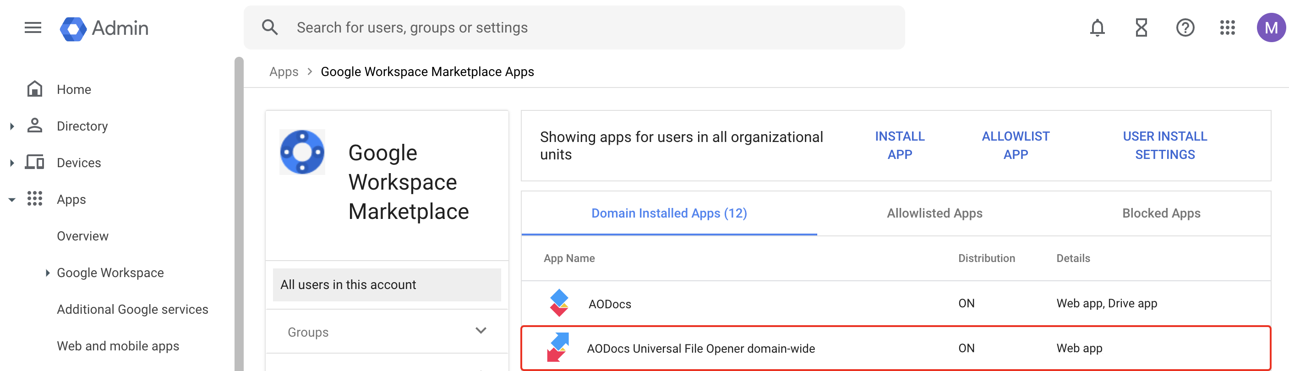Open the Google apps grid launcher

[1228, 27]
